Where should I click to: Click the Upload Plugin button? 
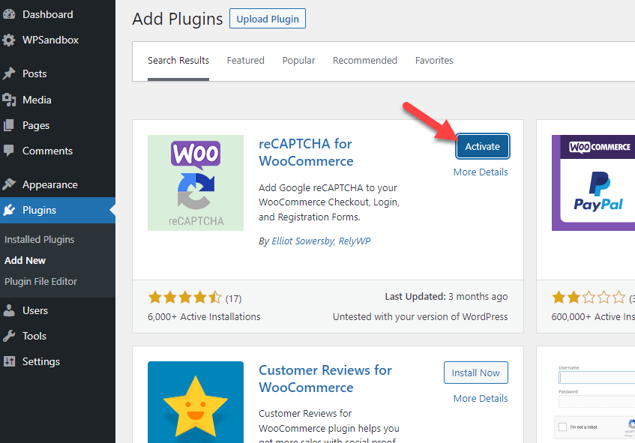tap(268, 19)
